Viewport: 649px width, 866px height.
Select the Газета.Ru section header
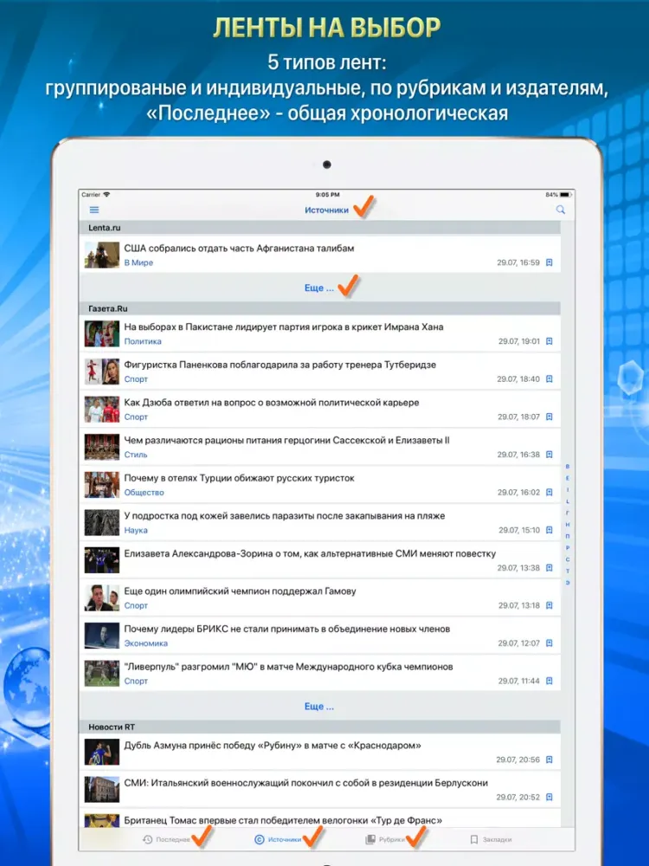point(319,308)
